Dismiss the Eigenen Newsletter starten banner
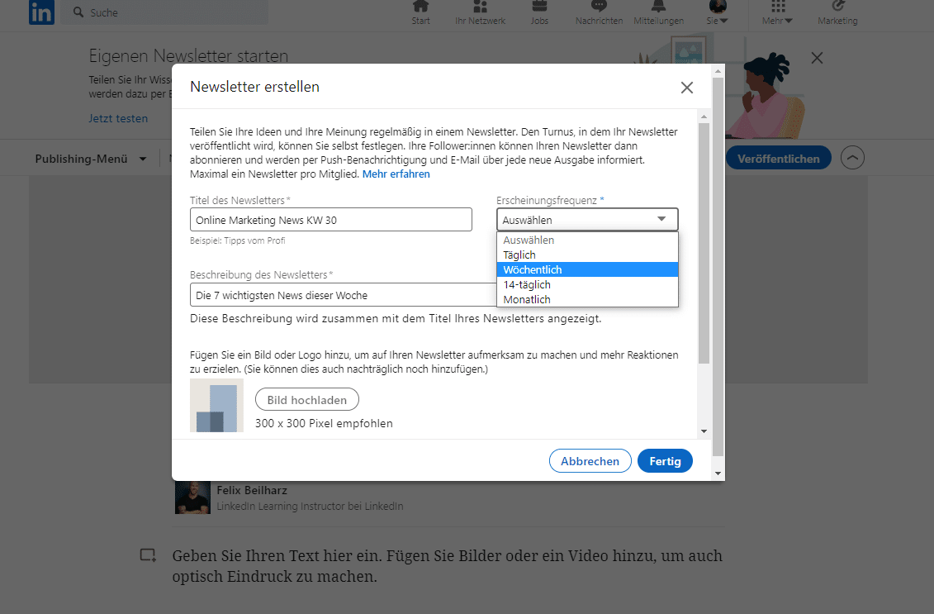Screen dimensions: 934x614 (x=818, y=58)
